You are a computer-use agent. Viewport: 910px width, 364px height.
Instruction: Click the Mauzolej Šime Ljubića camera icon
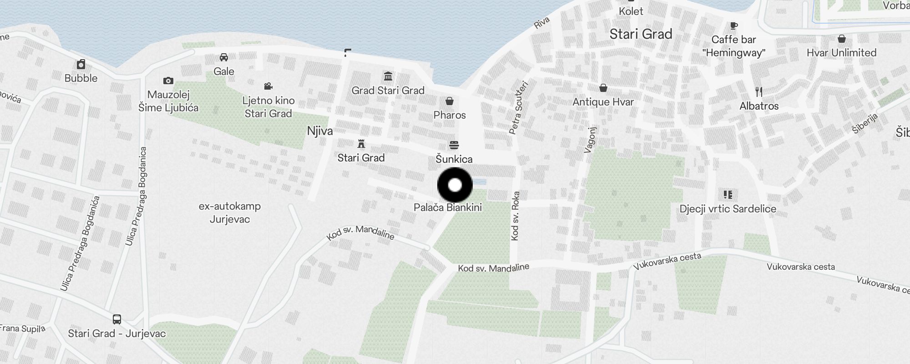(168, 81)
